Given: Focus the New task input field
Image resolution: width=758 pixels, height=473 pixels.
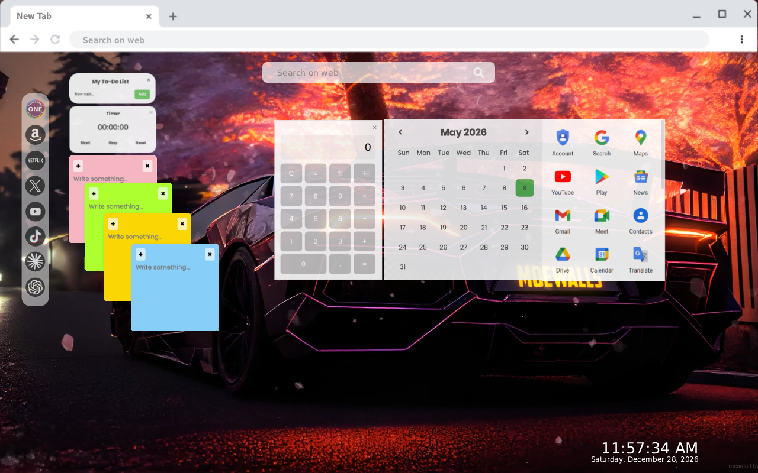Looking at the screenshot, I should 102,94.
